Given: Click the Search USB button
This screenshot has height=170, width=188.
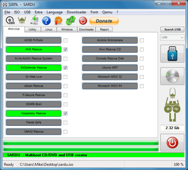Looking at the screenshot, I should point(172,30).
